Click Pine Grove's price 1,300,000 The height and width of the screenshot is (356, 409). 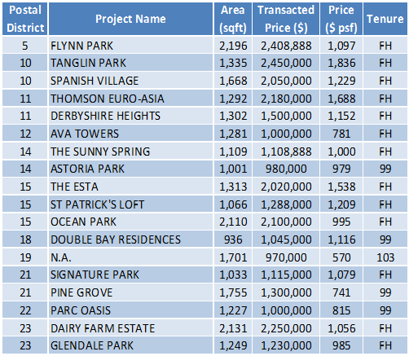pos(286,292)
